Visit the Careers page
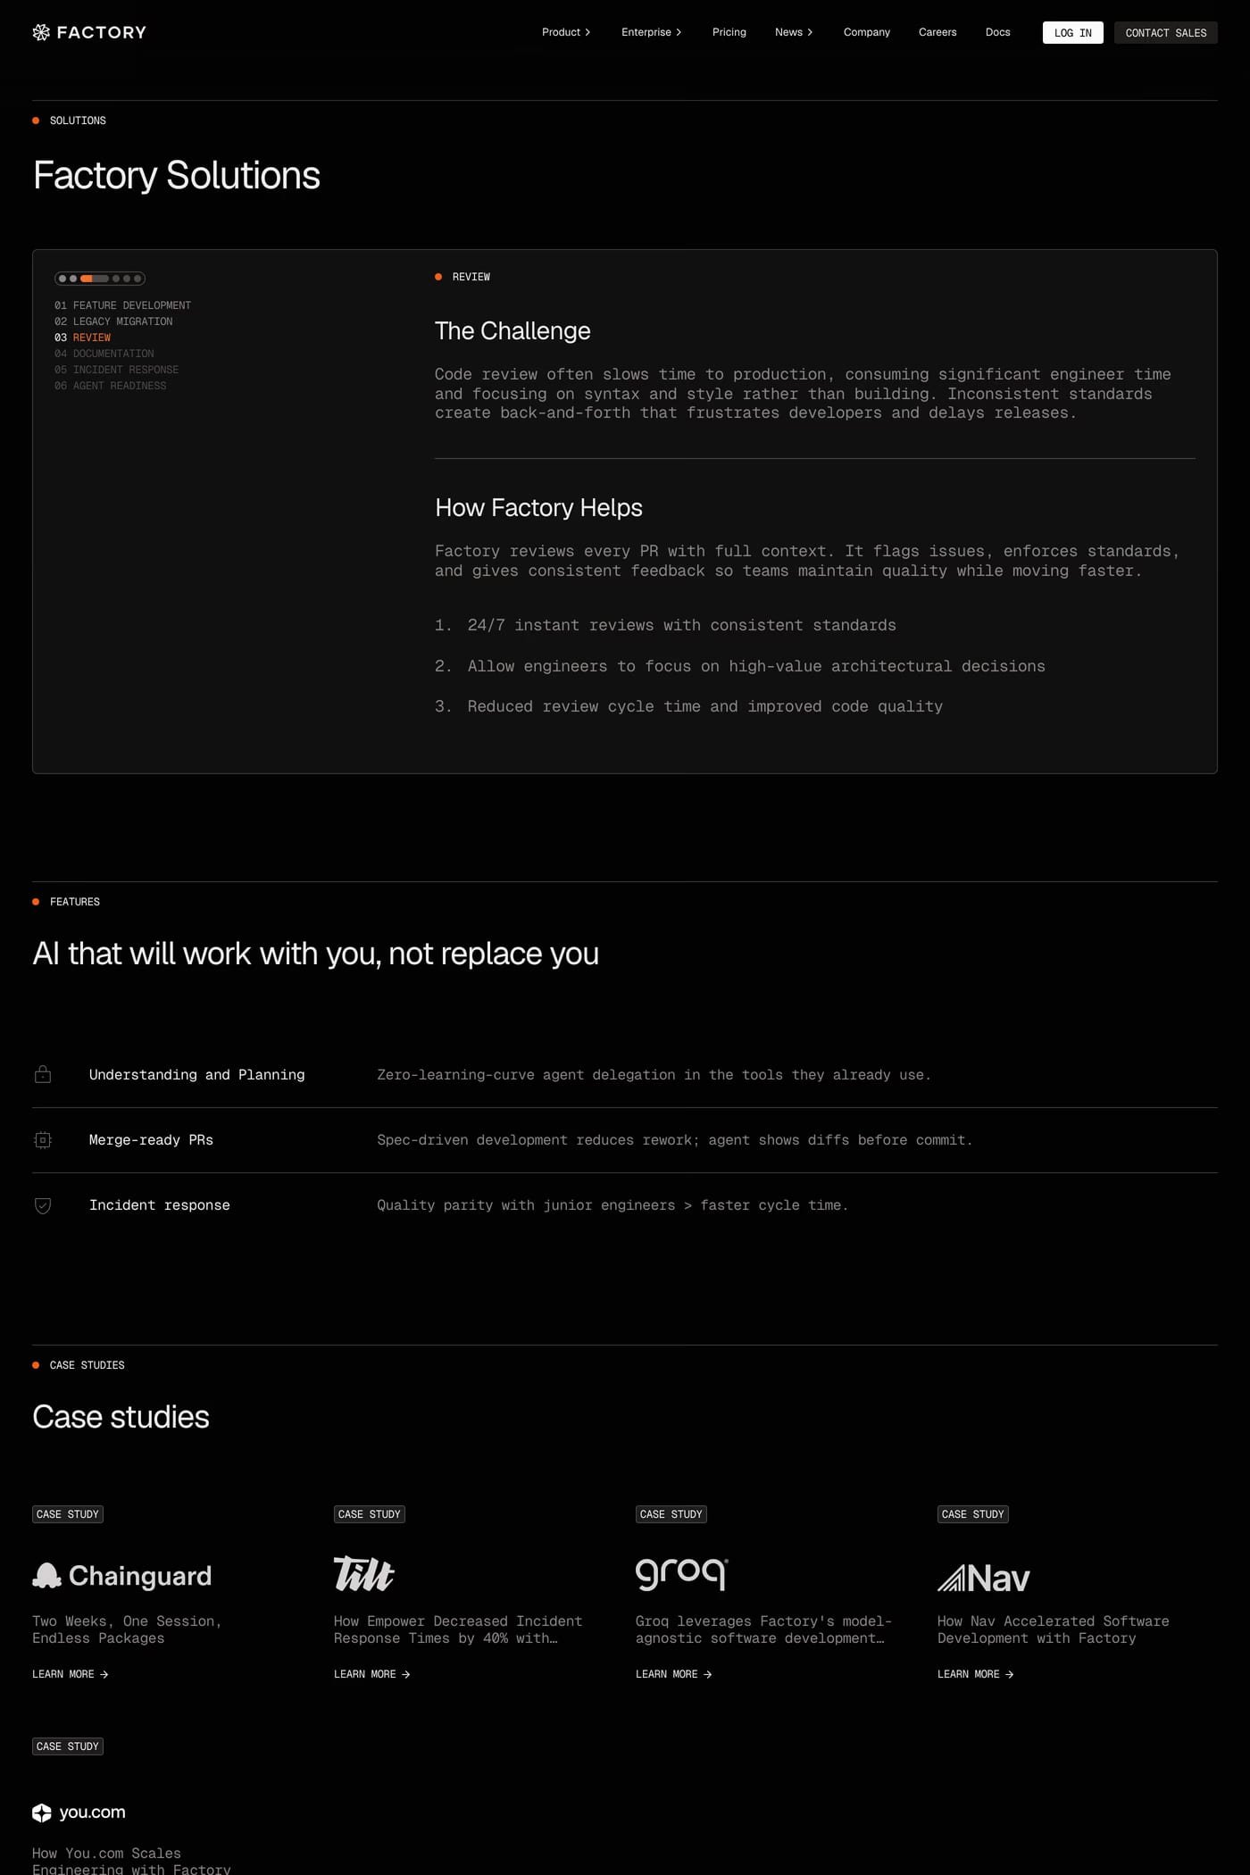Viewport: 1250px width, 1875px height. pyautogui.click(x=937, y=32)
